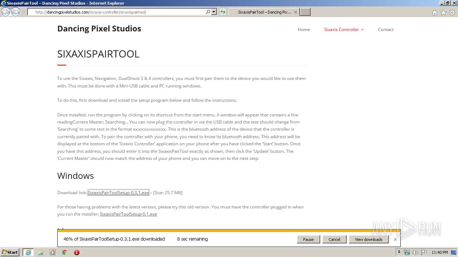Click the refresh page icon

223,12
